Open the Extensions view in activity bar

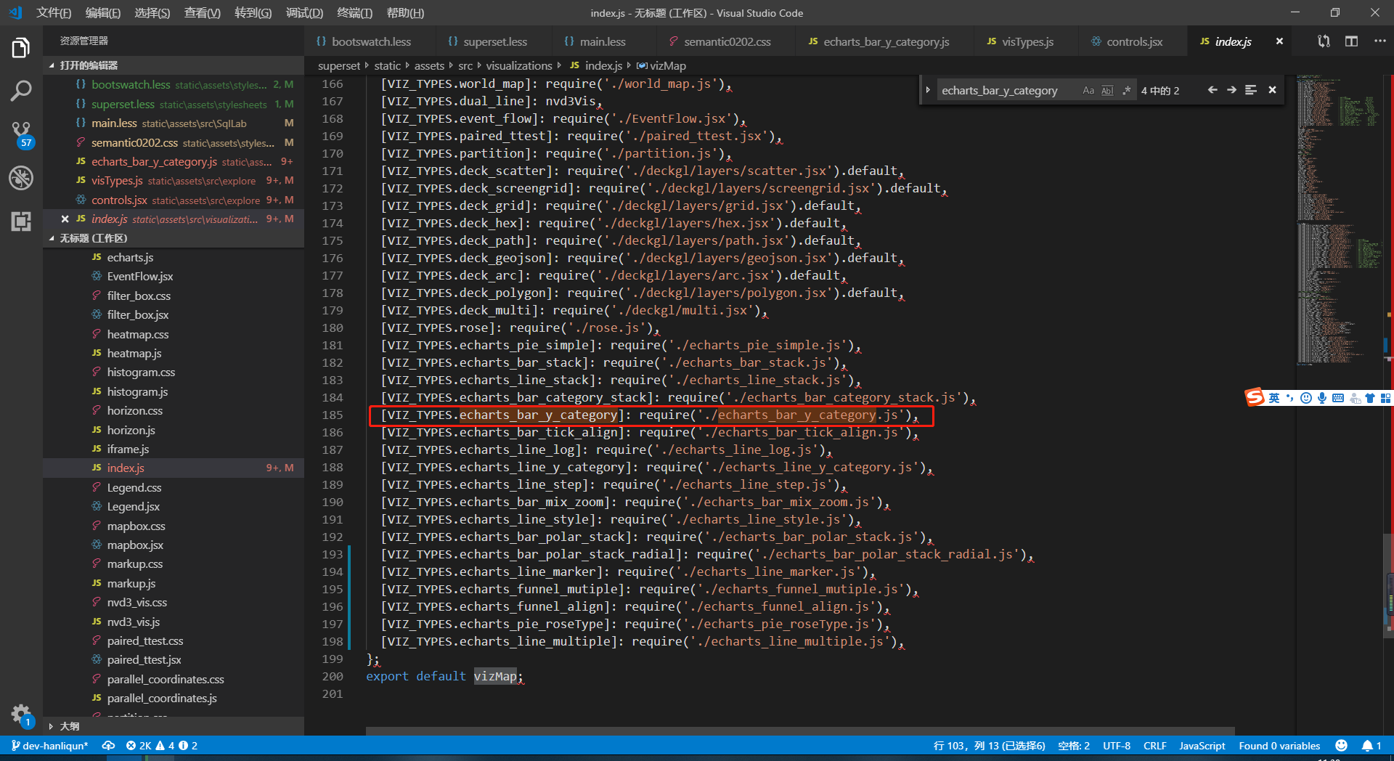(x=21, y=221)
